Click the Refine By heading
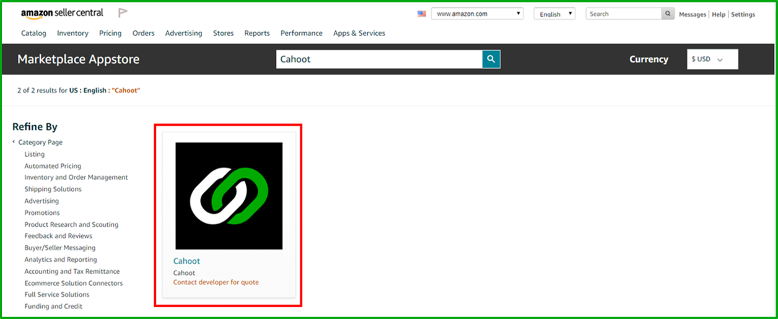The height and width of the screenshot is (319, 778). click(35, 127)
